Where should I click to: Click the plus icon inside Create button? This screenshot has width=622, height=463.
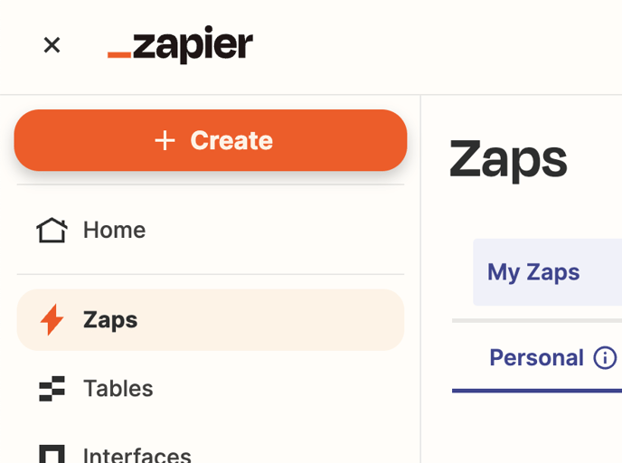(x=165, y=140)
